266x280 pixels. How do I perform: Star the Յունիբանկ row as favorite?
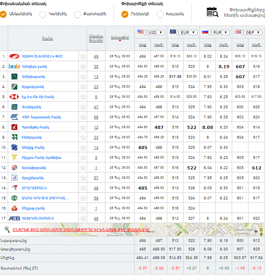83,107
